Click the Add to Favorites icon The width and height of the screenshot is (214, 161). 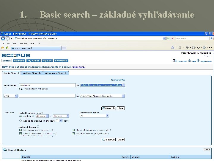click(7, 47)
